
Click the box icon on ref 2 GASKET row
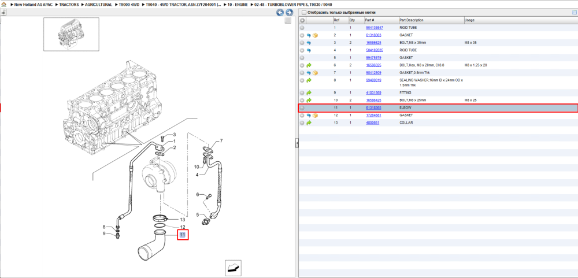click(315, 35)
